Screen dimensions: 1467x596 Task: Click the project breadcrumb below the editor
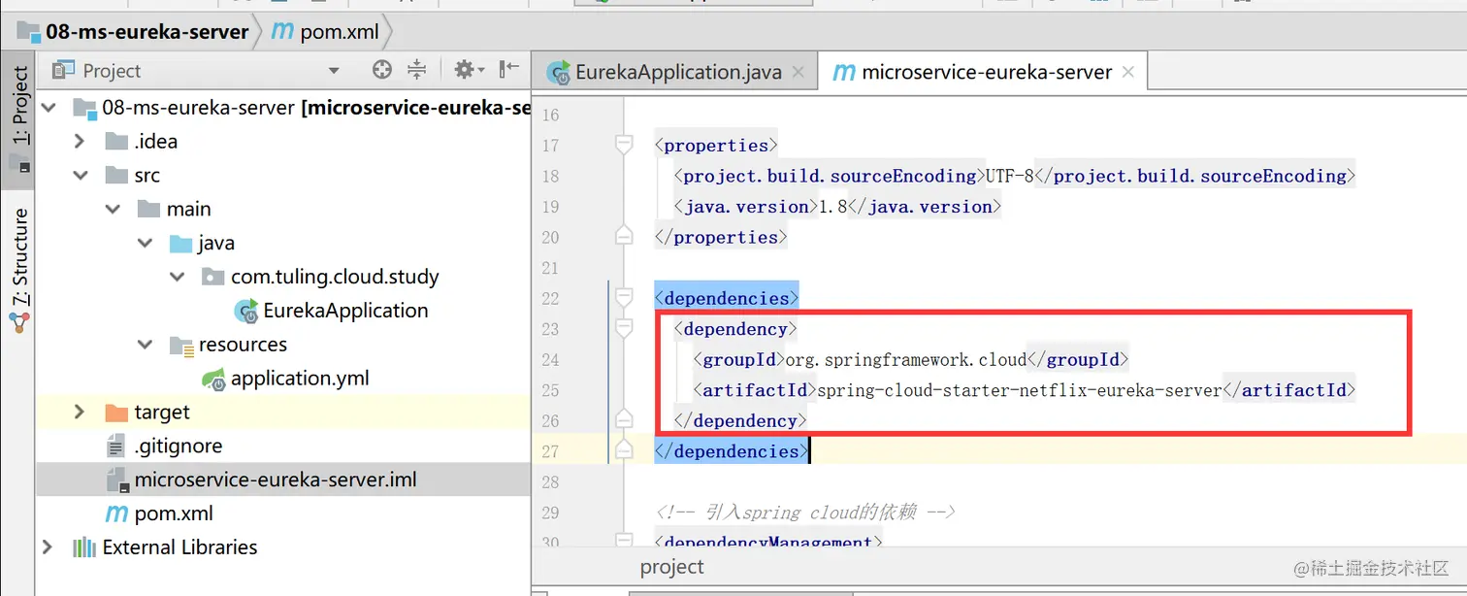671,567
